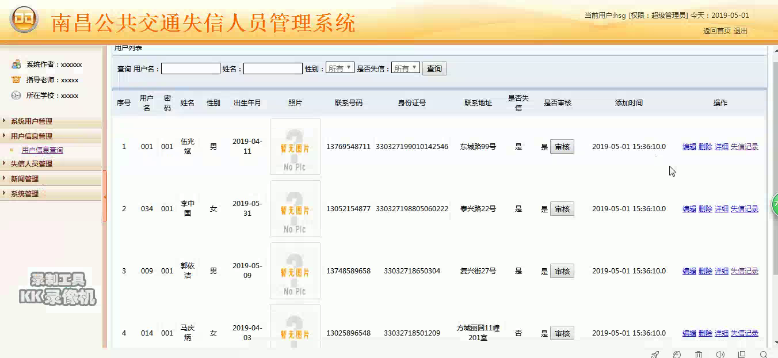Click phone number 13748589658
The image size is (778, 358).
pos(348,271)
